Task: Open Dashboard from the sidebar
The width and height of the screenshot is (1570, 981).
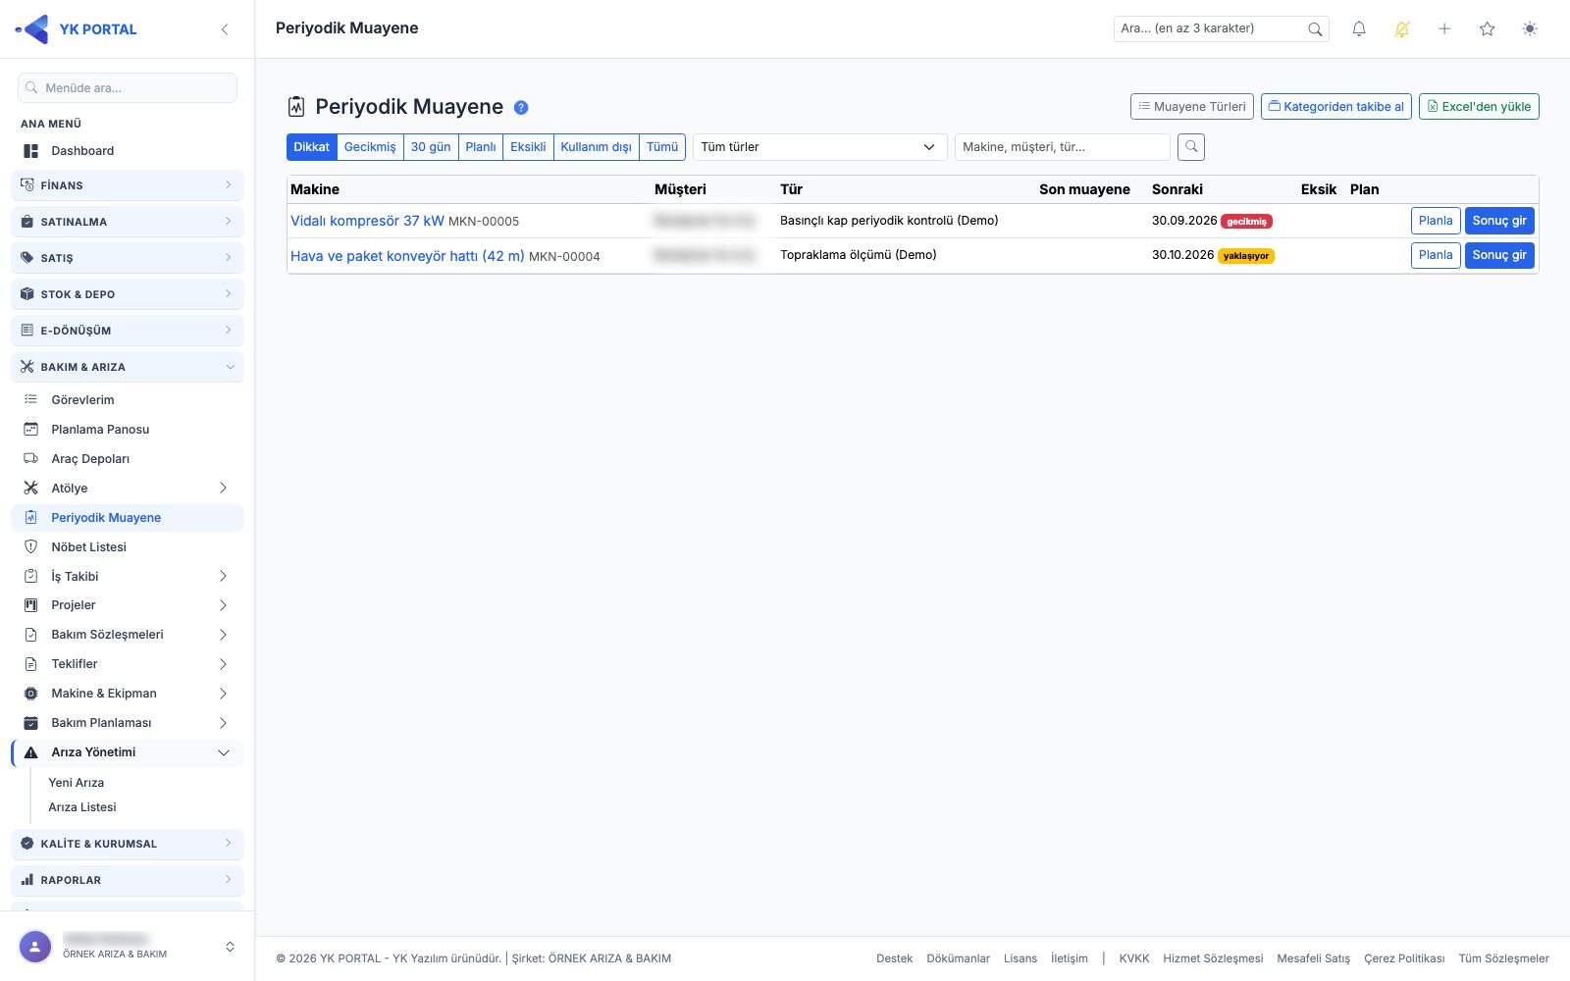Action: click(128, 151)
